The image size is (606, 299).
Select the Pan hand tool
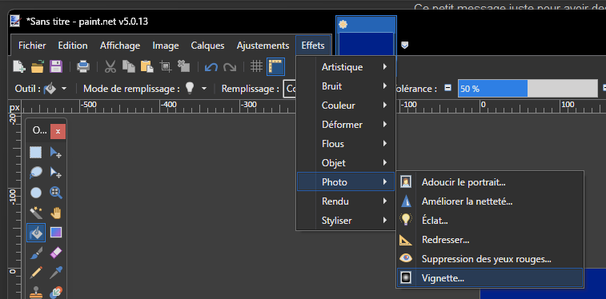click(x=56, y=213)
